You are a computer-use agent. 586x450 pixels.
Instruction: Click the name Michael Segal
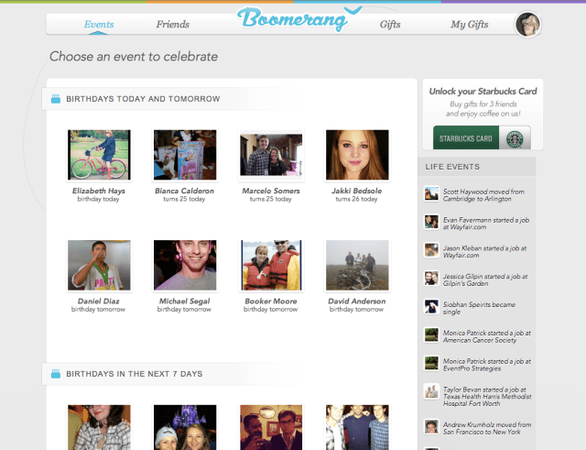[185, 302]
